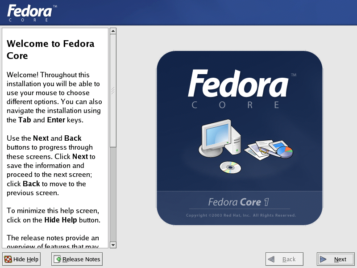Click the bold 'Tab' word in help text

coord(25,120)
